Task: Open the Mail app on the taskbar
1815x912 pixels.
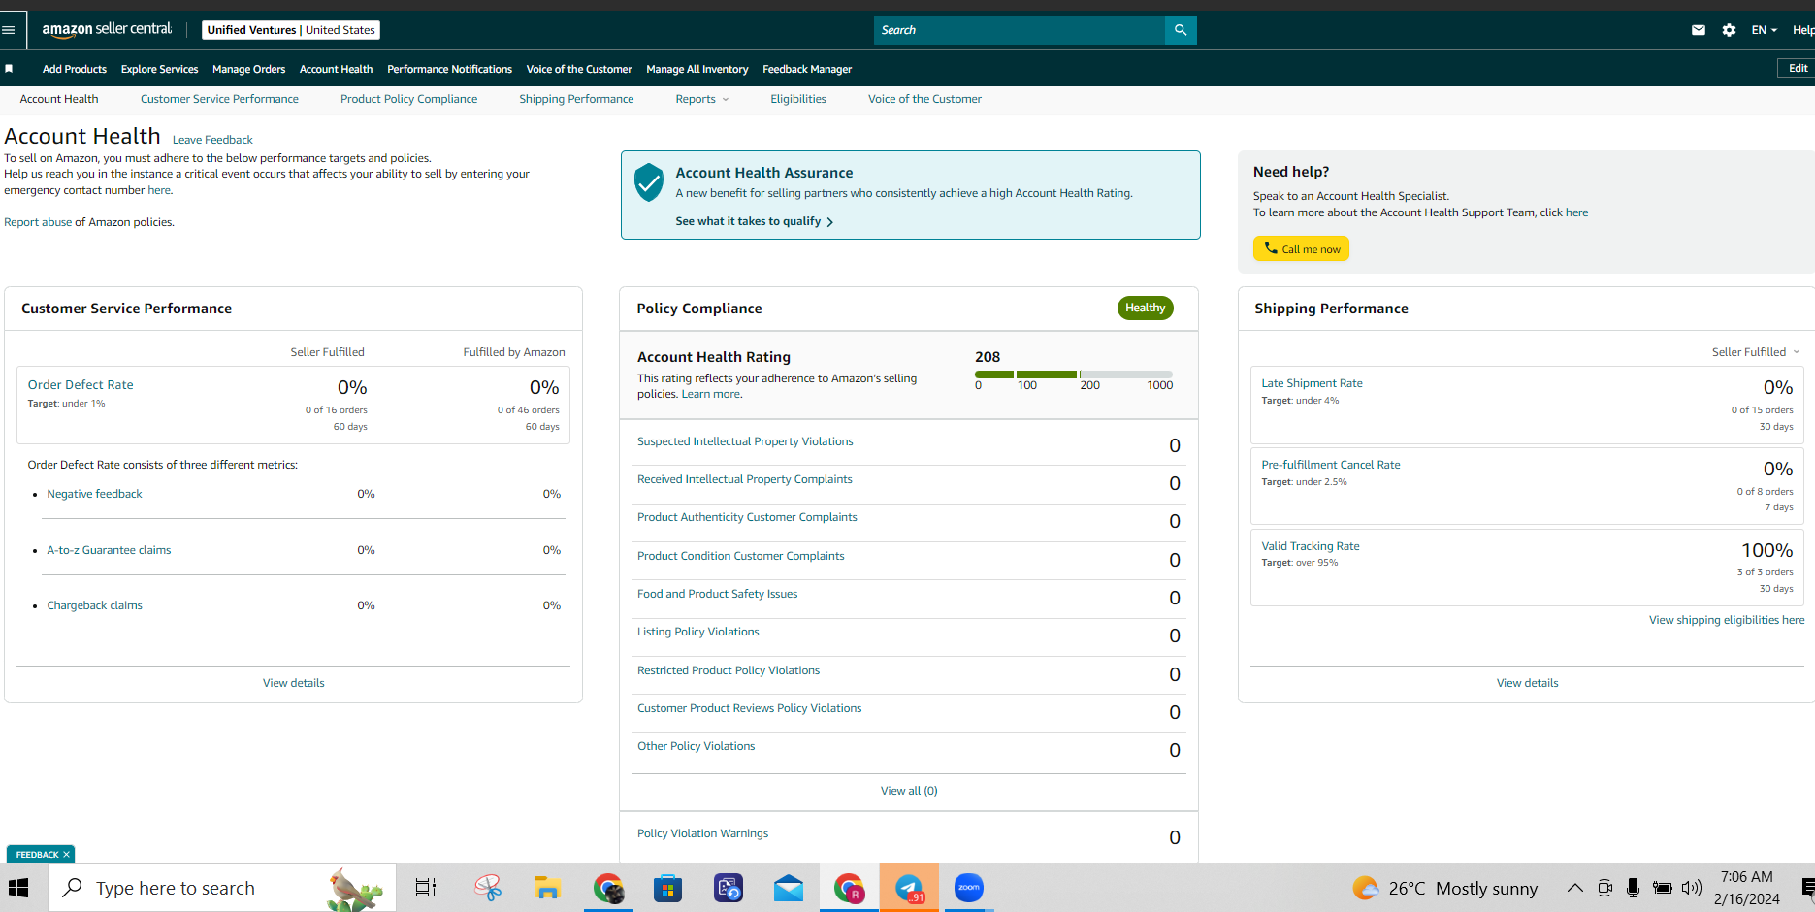Action: (789, 888)
